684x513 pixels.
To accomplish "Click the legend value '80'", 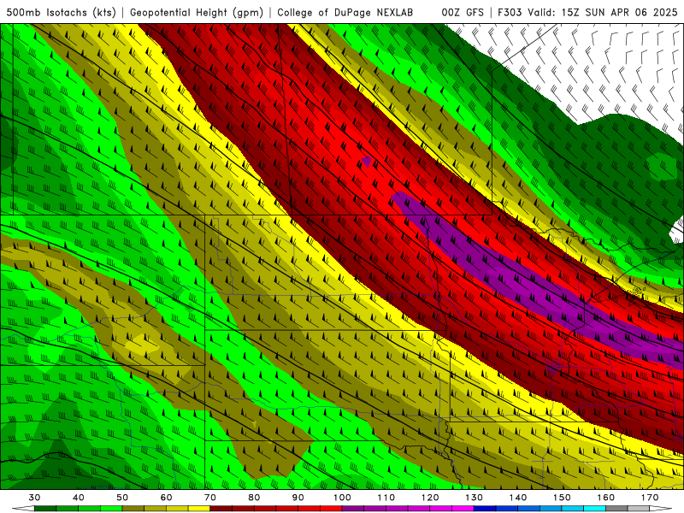I will (x=254, y=498).
